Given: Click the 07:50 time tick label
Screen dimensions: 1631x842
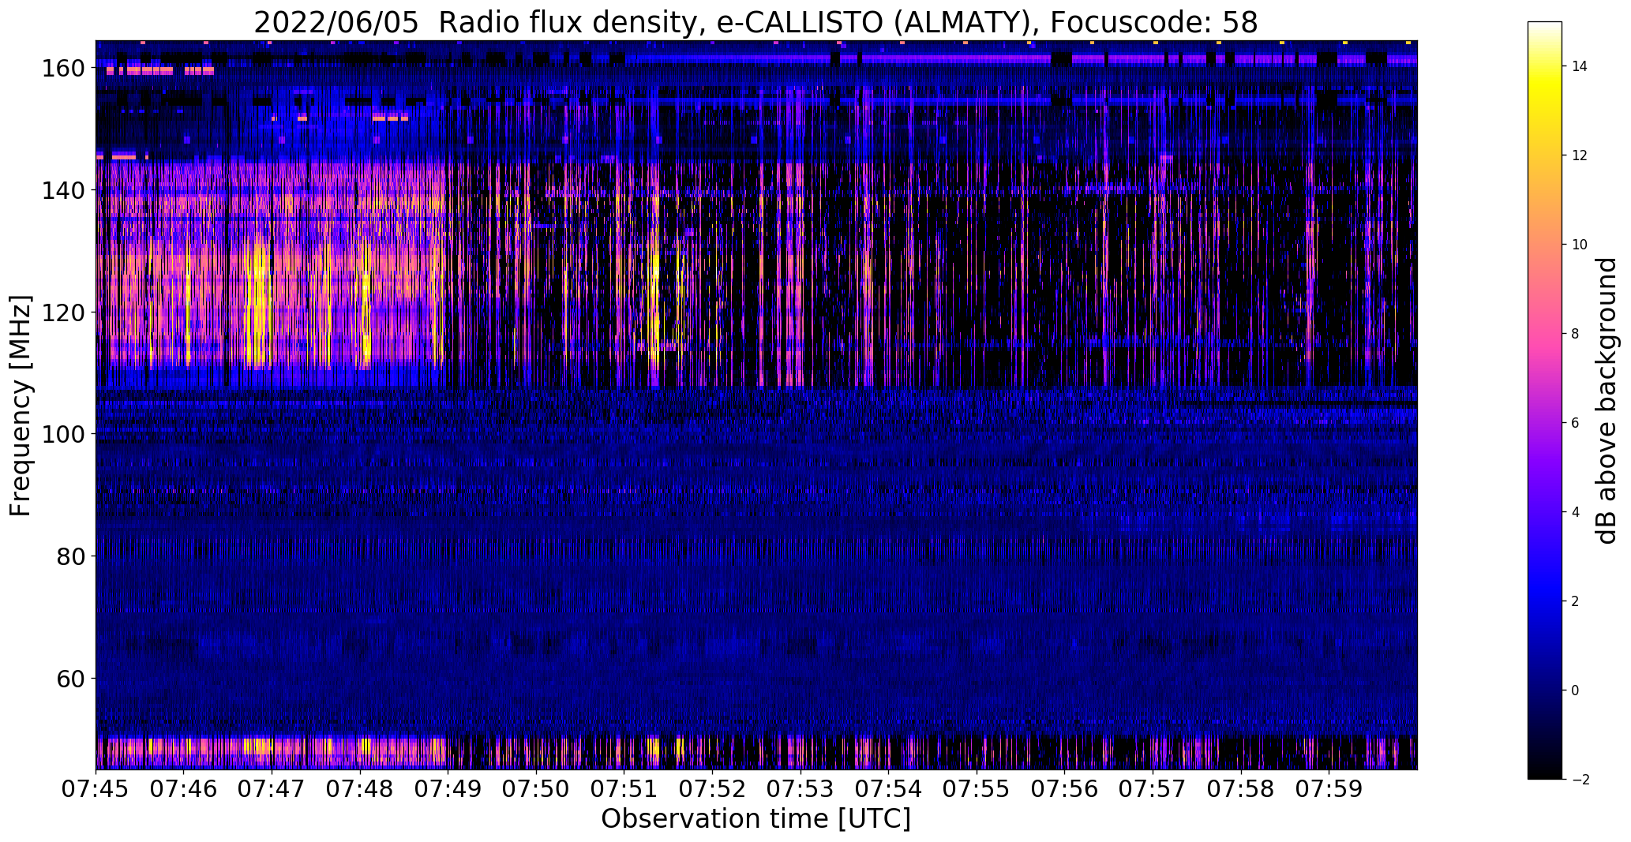Looking at the screenshot, I should tap(536, 788).
